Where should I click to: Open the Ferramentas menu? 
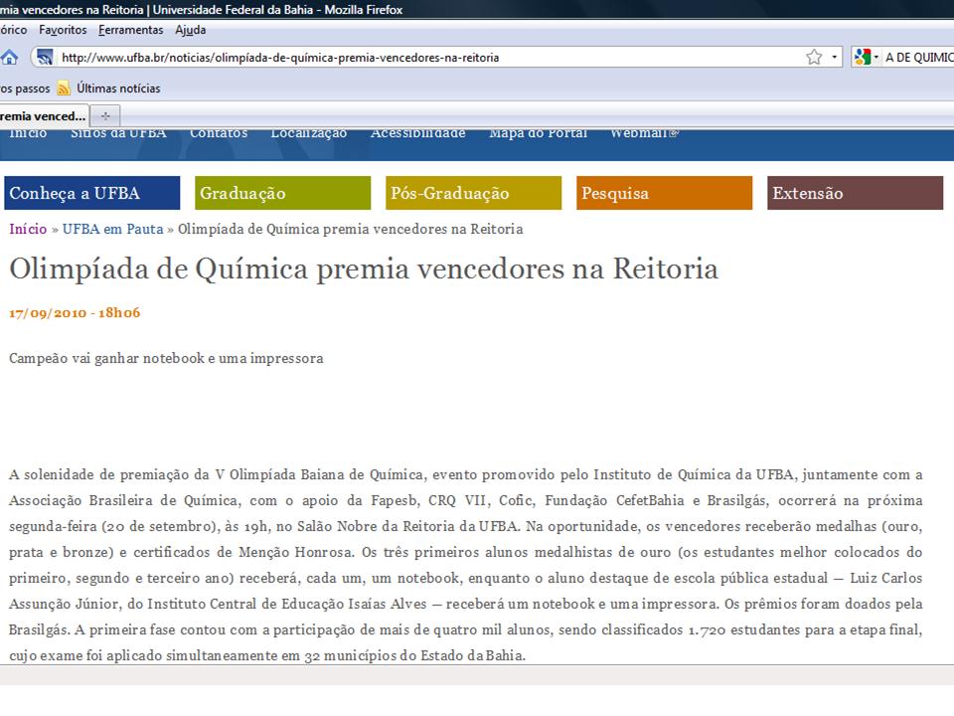point(131,30)
